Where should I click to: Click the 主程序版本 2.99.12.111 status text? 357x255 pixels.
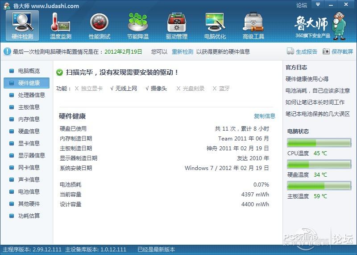32,250
